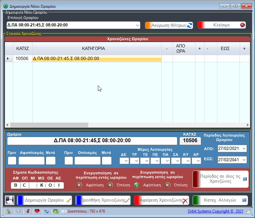Click the red pushpin status bar icon
The width and height of the screenshot is (255, 218).
point(28,212)
